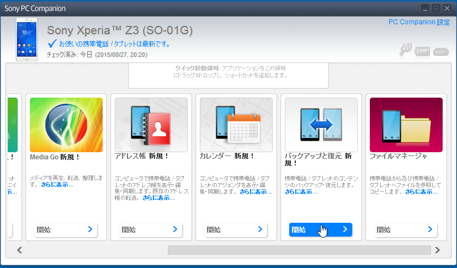Click the battery level icon
Viewport: 457px width, 268px height.
coord(423,52)
